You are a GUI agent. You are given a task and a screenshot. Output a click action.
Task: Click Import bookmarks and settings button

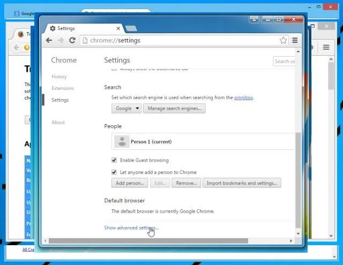(242, 183)
